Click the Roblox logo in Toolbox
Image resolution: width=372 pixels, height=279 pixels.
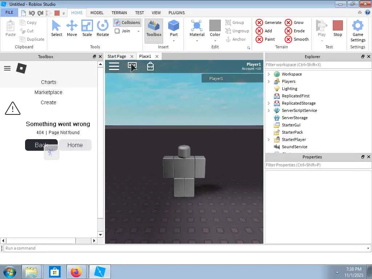coord(21,68)
